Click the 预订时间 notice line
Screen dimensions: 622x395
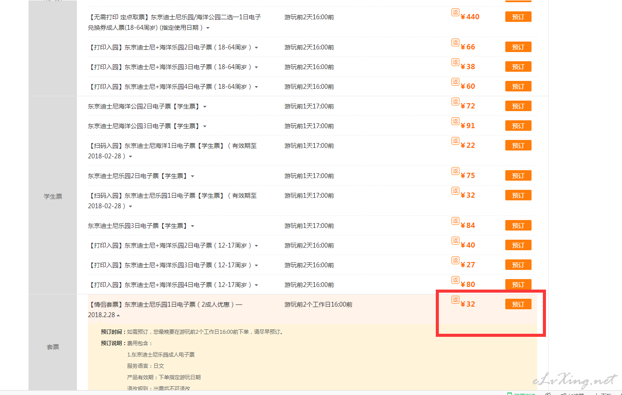[x=193, y=332]
